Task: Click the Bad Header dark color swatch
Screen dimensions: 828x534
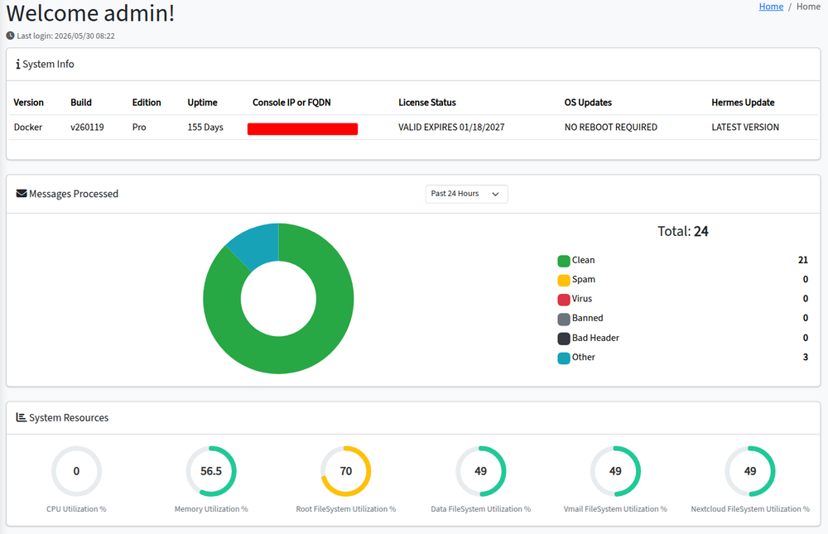Action: pos(563,339)
